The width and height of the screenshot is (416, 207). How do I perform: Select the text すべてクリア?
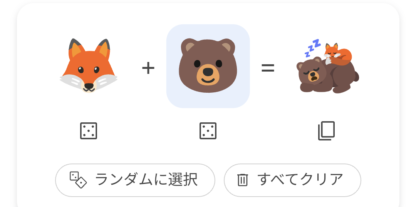pyautogui.click(x=300, y=180)
